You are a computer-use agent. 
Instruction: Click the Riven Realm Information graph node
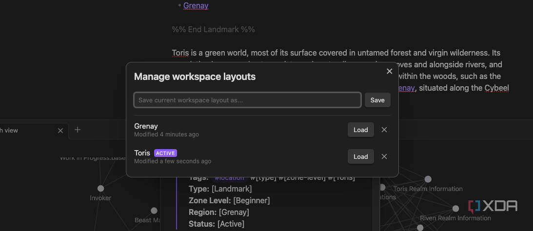coord(455,209)
